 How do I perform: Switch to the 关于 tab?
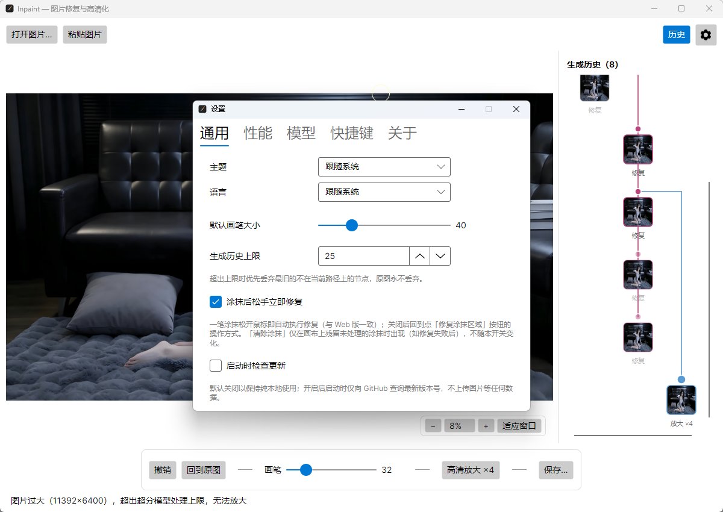(402, 133)
